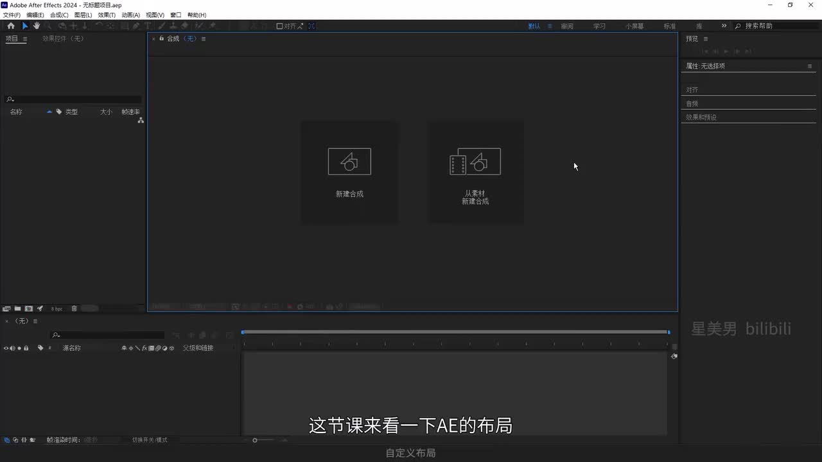Toggle the lock on the 合成 viewer tab

coord(161,38)
